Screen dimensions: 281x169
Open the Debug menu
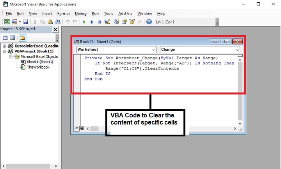(81, 13)
